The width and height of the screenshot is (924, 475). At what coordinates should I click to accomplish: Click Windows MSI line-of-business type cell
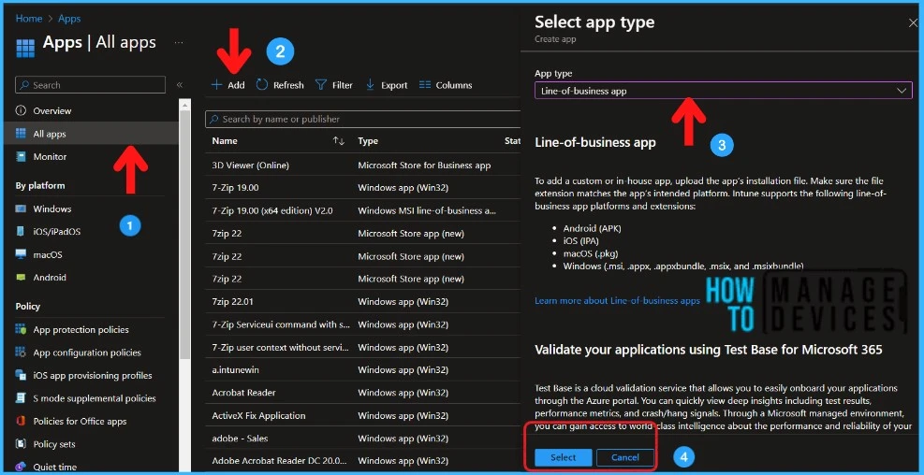tap(427, 210)
